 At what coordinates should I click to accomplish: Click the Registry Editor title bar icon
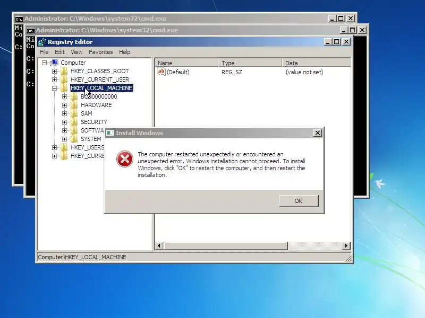coord(42,42)
